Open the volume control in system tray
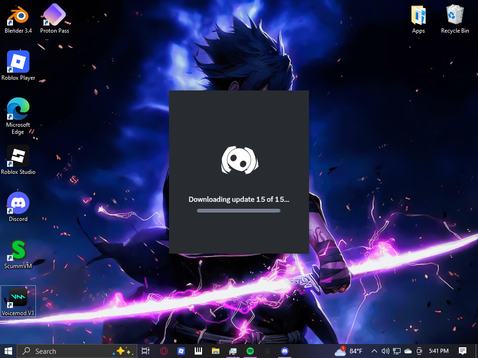Viewport: 478px width, 358px height. pyautogui.click(x=385, y=351)
